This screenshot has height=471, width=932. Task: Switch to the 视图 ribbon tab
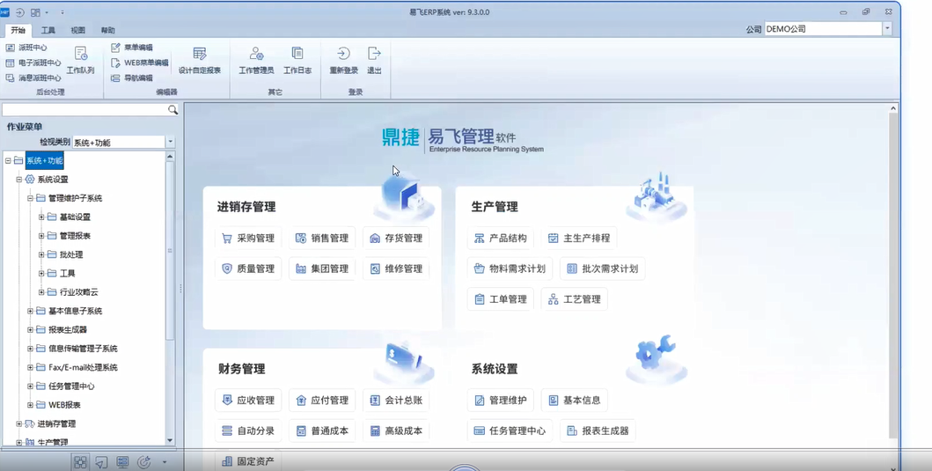pyautogui.click(x=77, y=30)
